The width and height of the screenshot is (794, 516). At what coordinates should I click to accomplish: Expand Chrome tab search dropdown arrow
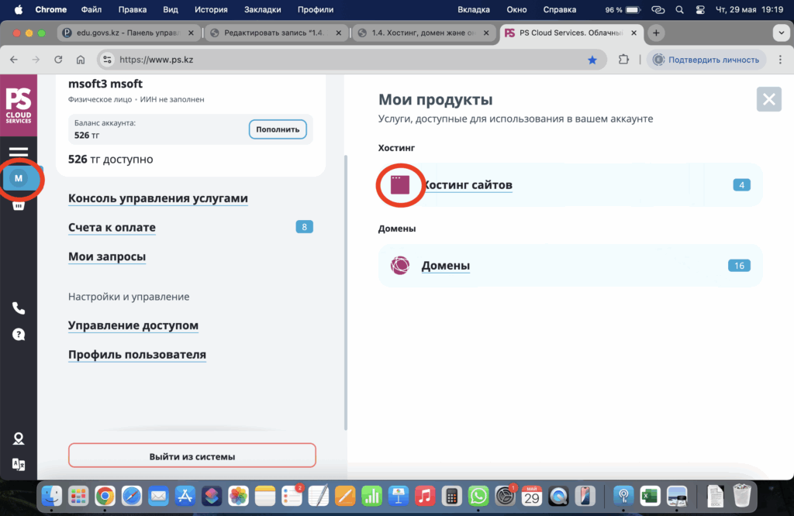[x=781, y=33]
